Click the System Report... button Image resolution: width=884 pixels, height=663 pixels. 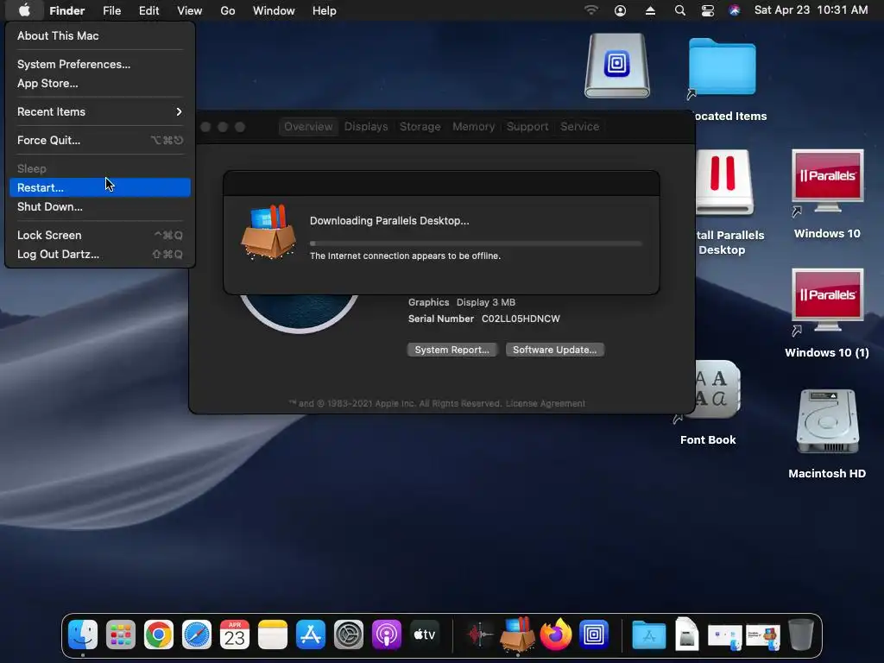(452, 350)
